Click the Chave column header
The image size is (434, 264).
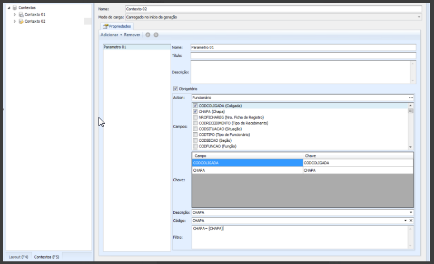[x=358, y=156]
